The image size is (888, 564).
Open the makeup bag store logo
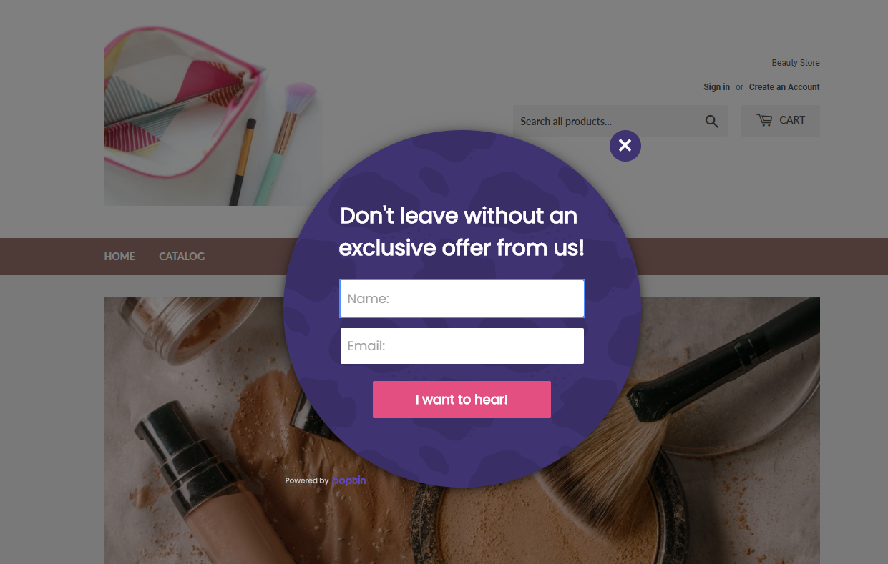[x=213, y=115]
